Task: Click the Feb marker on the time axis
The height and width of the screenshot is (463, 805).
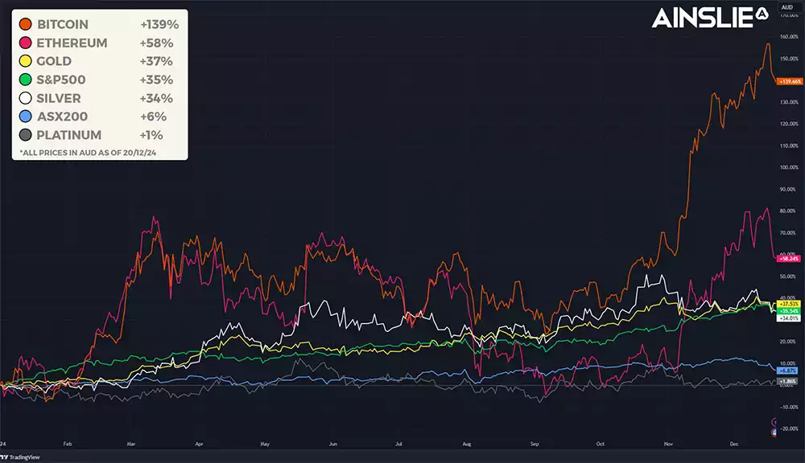Action: click(67, 443)
